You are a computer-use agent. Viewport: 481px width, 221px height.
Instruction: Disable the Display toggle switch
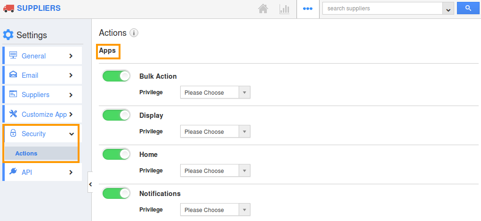click(116, 115)
